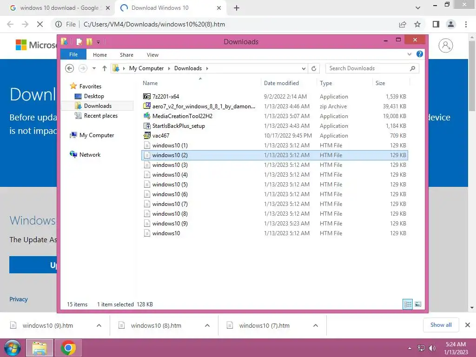This screenshot has width=476, height=357.
Task: Sort by the Size column header
Action: (x=380, y=83)
